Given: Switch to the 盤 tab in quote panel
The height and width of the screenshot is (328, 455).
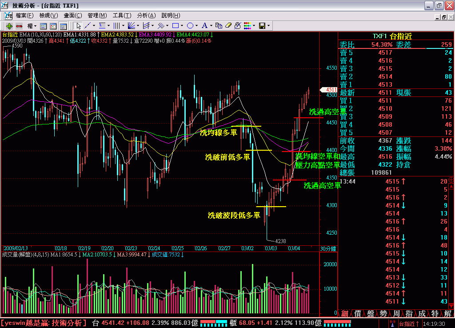Looking at the screenshot, I should coord(371,313).
